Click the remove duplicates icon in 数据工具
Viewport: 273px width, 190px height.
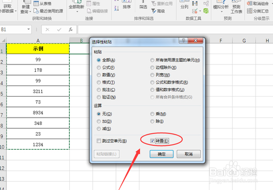tap(195, 3)
